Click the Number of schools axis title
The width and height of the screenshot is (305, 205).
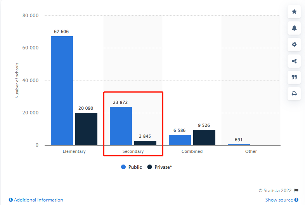(x=17, y=81)
